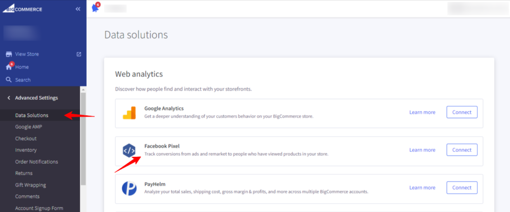Click the Google Analytics title text
This screenshot has width=510, height=212.
tap(164, 108)
